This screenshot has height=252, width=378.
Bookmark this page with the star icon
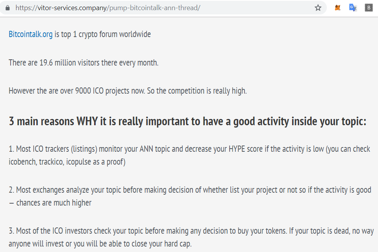pos(318,8)
